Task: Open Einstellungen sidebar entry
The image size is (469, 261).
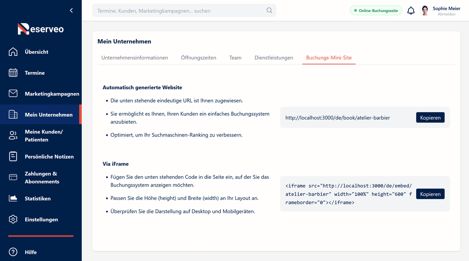Action: 41,220
